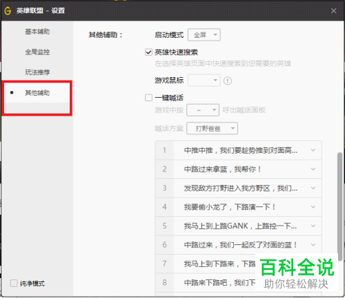The width and height of the screenshot is (345, 298).
Task: Click phrase text 我要偷小龙了，下路演一下！
Action: 230,207
